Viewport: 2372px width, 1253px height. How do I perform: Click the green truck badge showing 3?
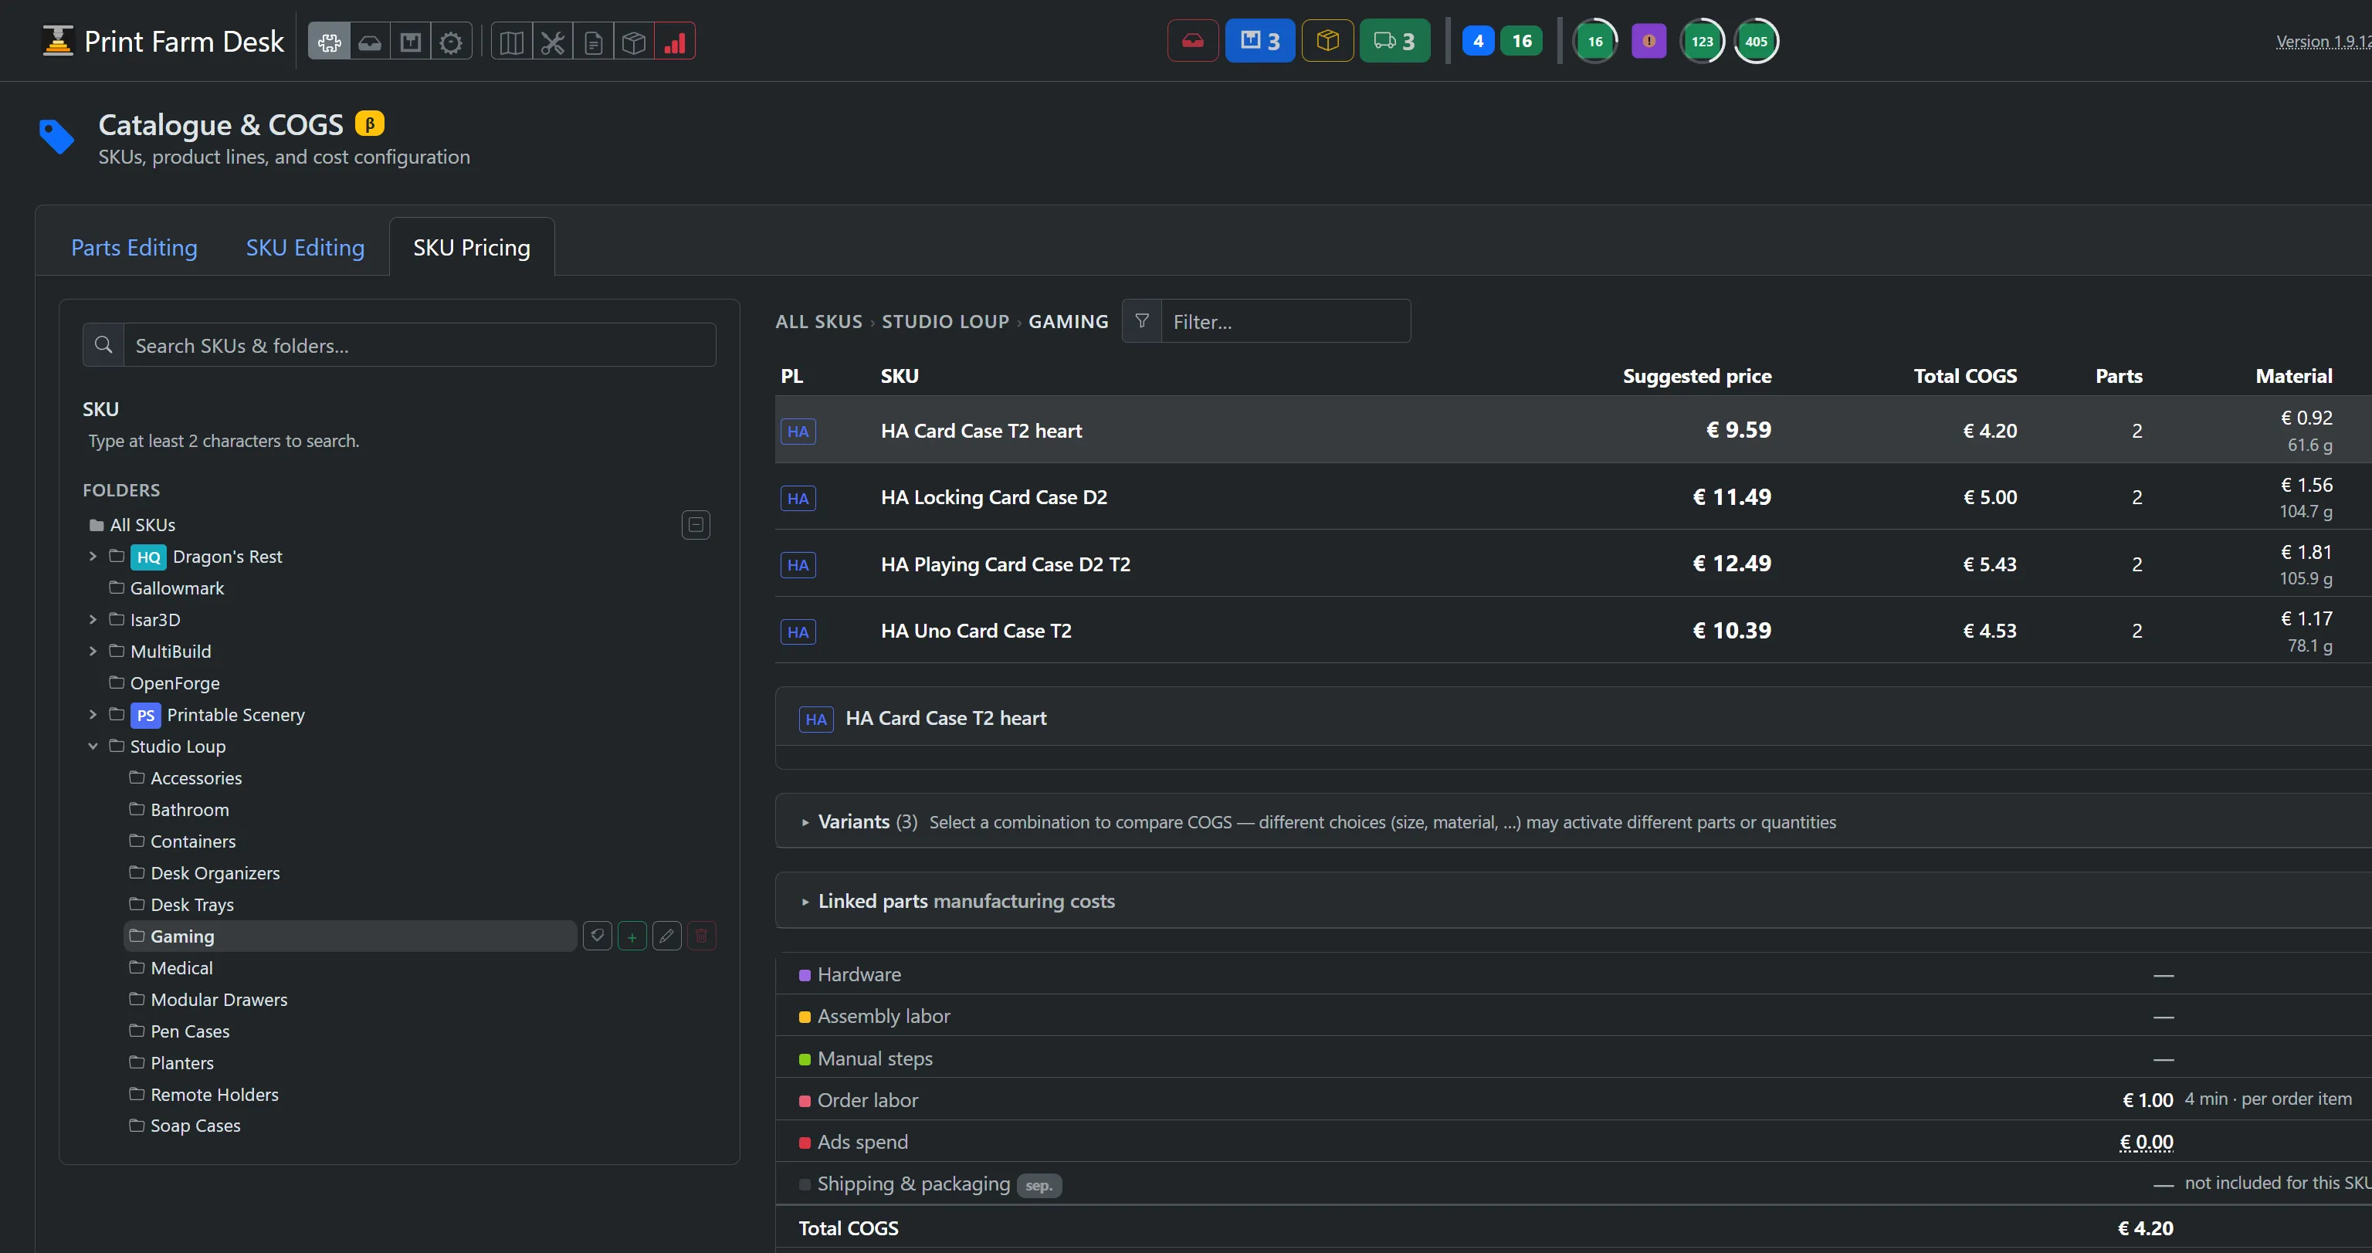point(1394,42)
